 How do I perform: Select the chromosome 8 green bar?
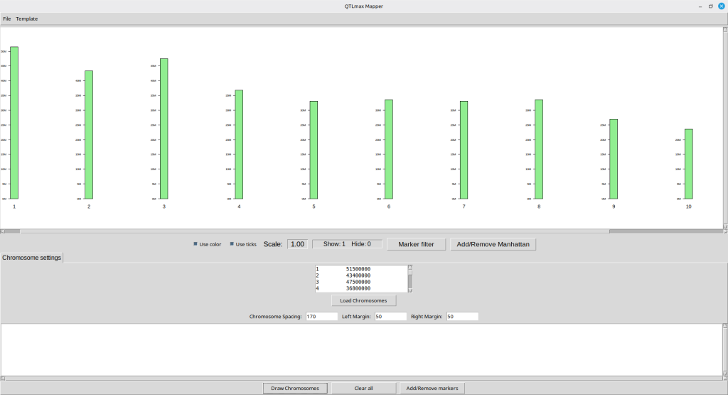(x=539, y=149)
